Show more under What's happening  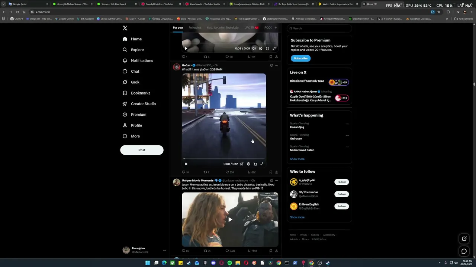point(297,159)
